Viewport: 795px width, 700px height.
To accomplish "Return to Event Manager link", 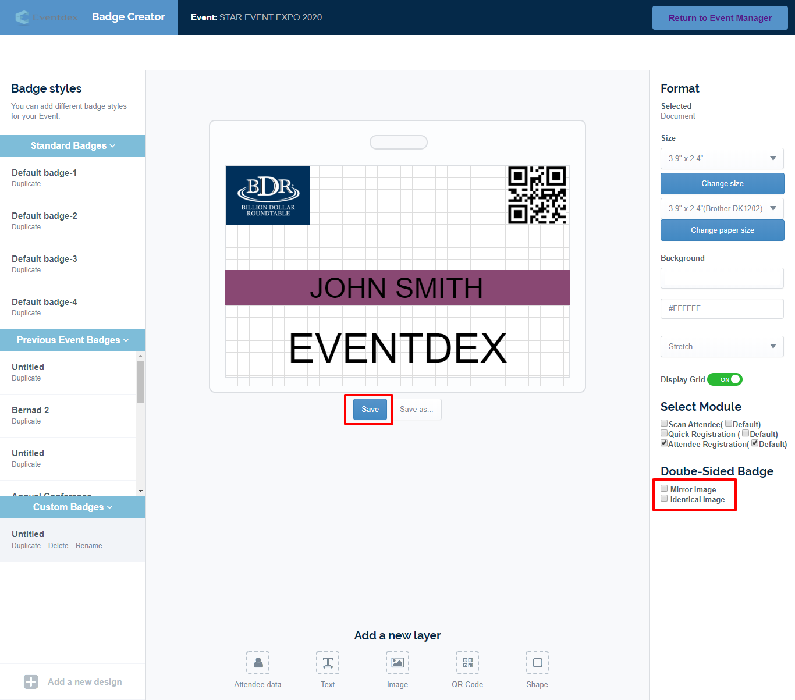I will [720, 18].
